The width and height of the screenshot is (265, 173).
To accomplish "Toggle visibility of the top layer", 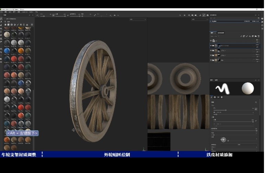I will (211, 41).
